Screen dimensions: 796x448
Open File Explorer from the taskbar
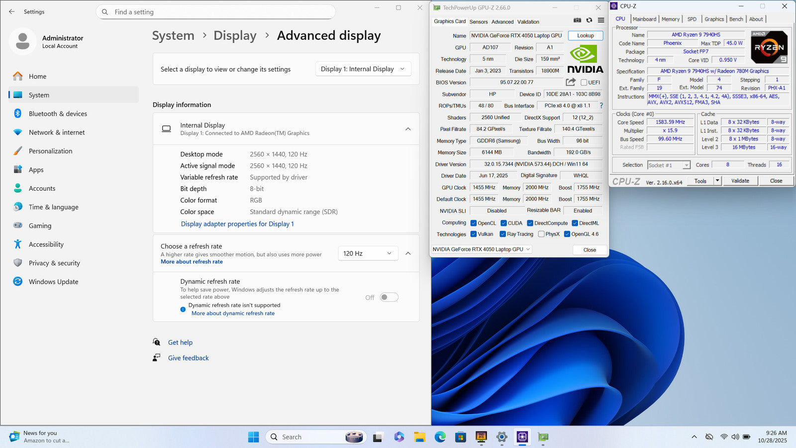pyautogui.click(x=419, y=437)
